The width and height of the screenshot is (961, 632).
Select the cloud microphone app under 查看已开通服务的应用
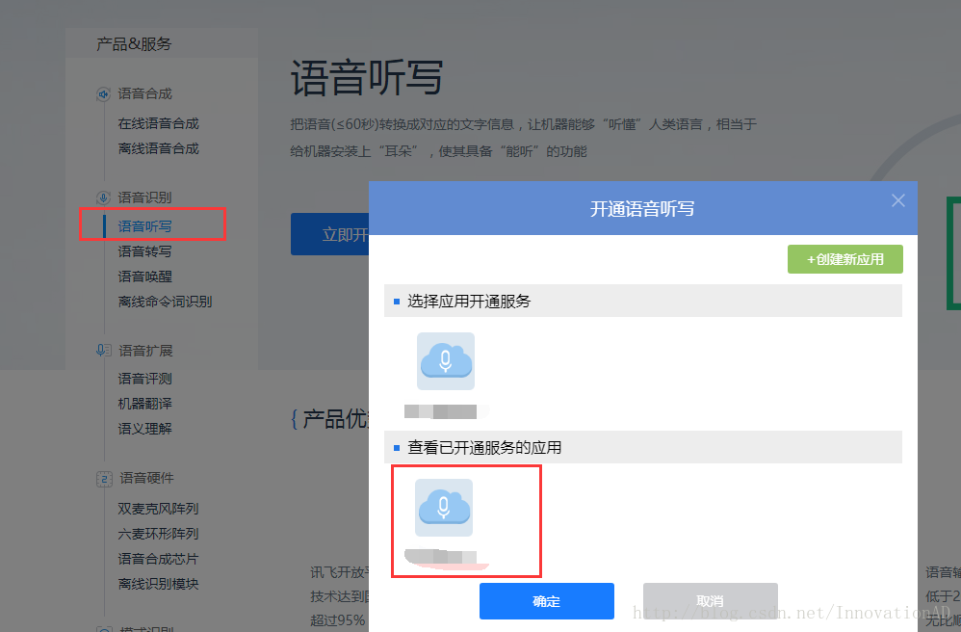coord(444,508)
